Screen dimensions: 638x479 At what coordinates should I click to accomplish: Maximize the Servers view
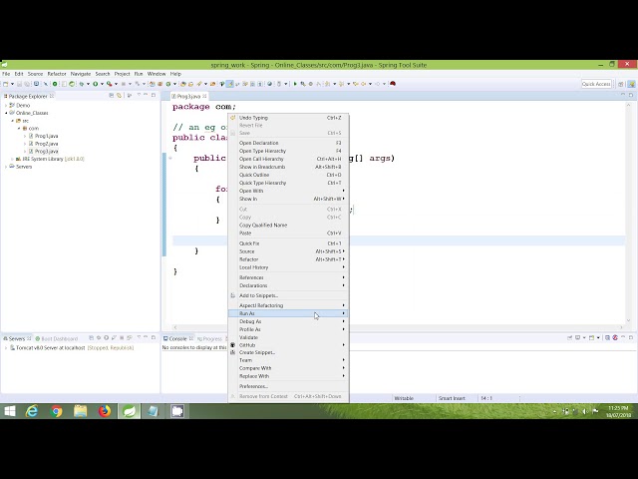(154, 337)
